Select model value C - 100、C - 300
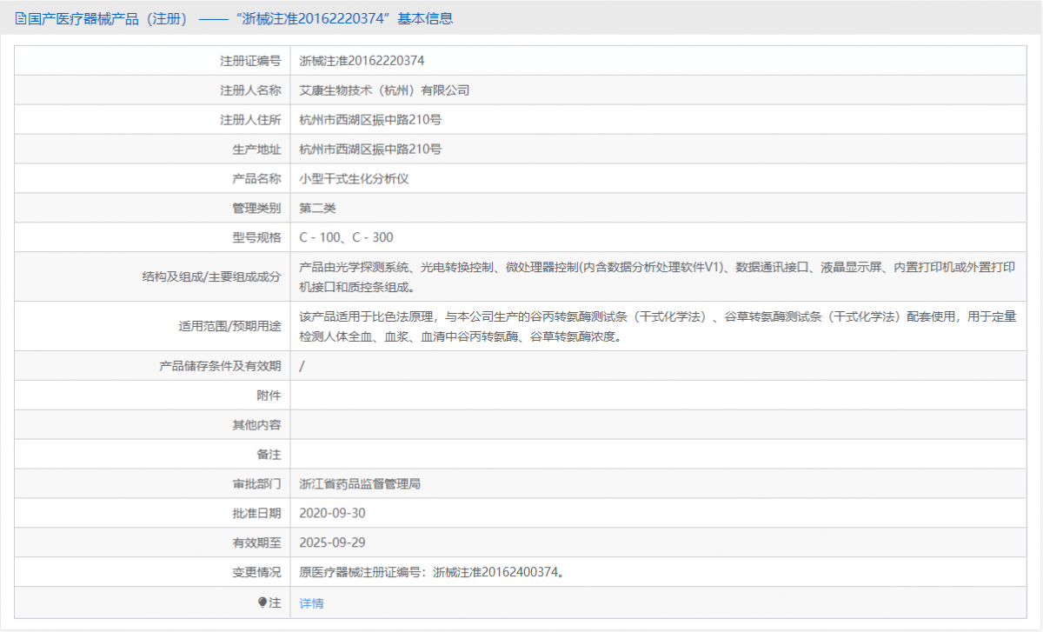 pyautogui.click(x=346, y=237)
